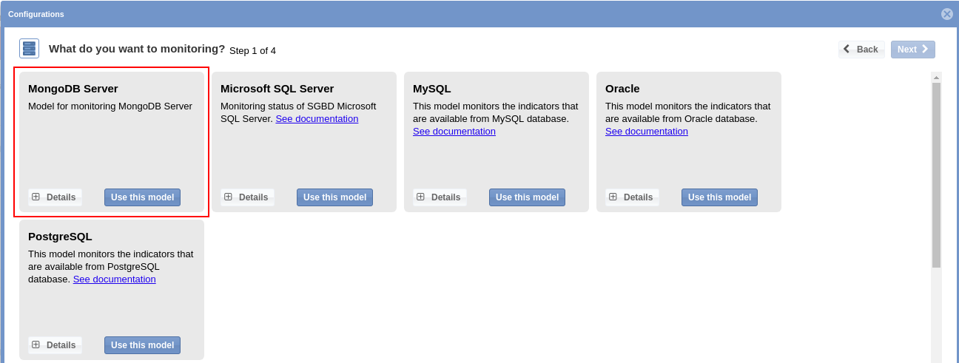Open Microsoft SQL Server documentation link
959x363 pixels.
[x=317, y=119]
